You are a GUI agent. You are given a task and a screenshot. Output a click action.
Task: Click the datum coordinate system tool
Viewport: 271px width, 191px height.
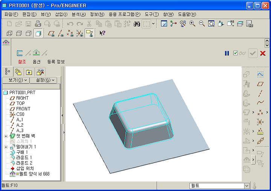(x=260, y=122)
